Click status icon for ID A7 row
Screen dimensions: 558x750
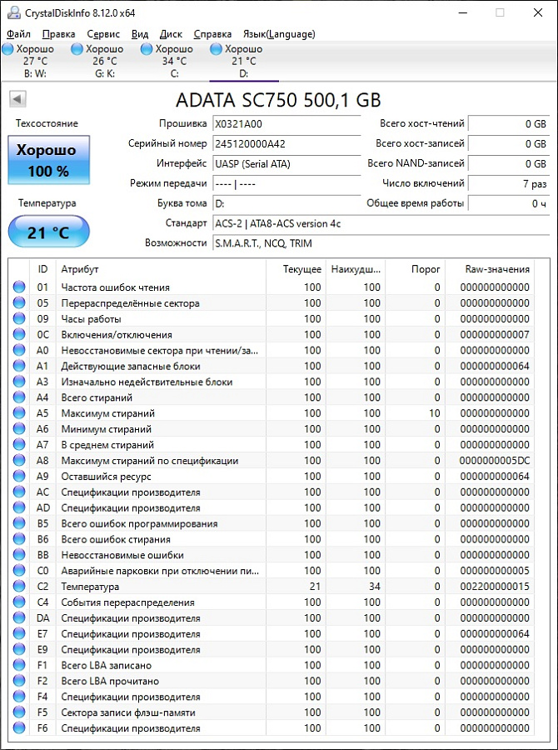pyautogui.click(x=19, y=444)
